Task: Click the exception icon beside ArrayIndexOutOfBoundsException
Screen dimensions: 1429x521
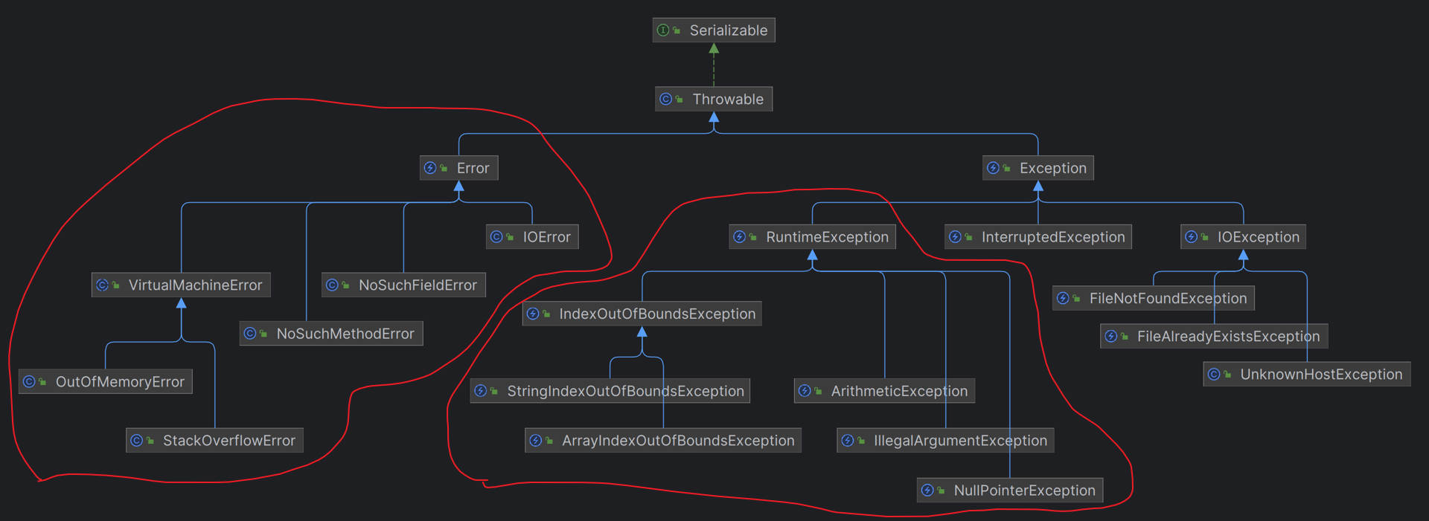Action: (x=535, y=440)
